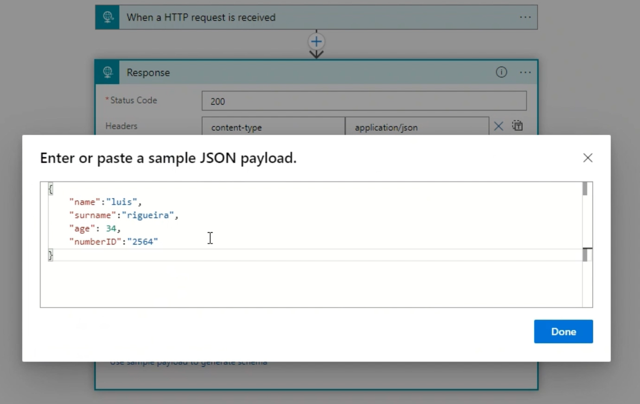Select the application/json header value field
This screenshot has height=404, width=640.
[417, 127]
